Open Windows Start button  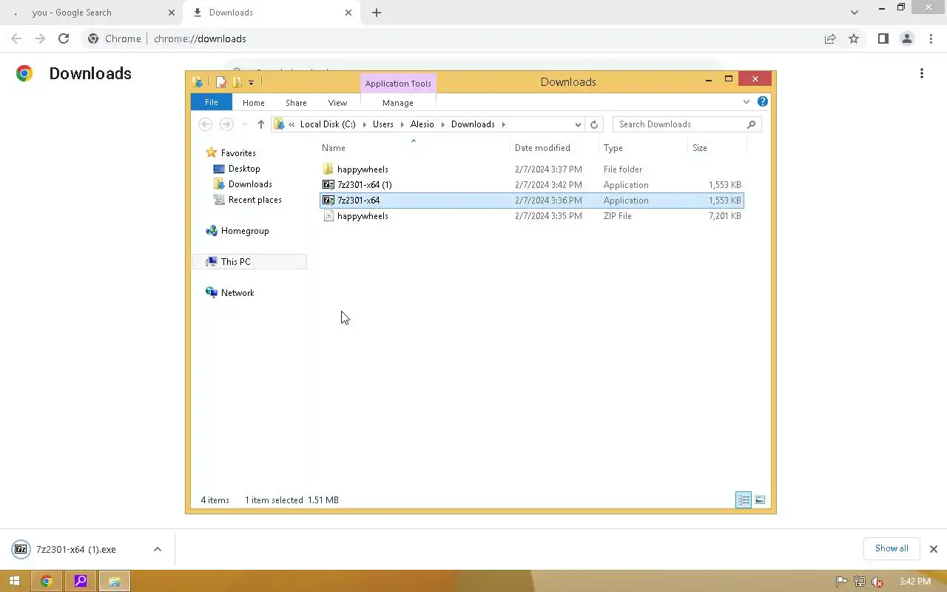point(14,581)
